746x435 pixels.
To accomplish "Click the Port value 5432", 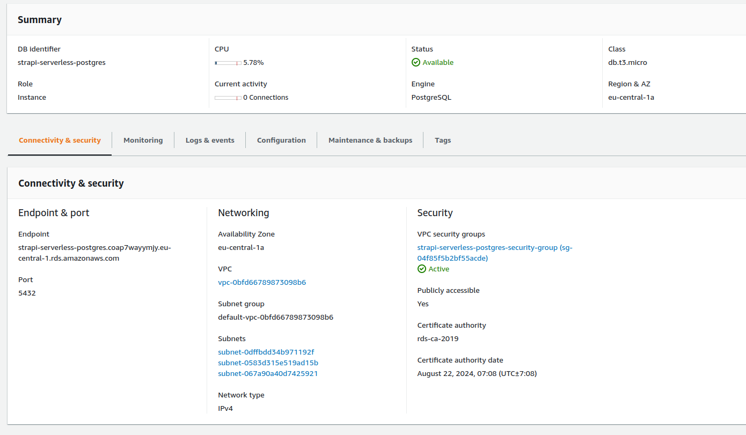I will click(x=27, y=293).
